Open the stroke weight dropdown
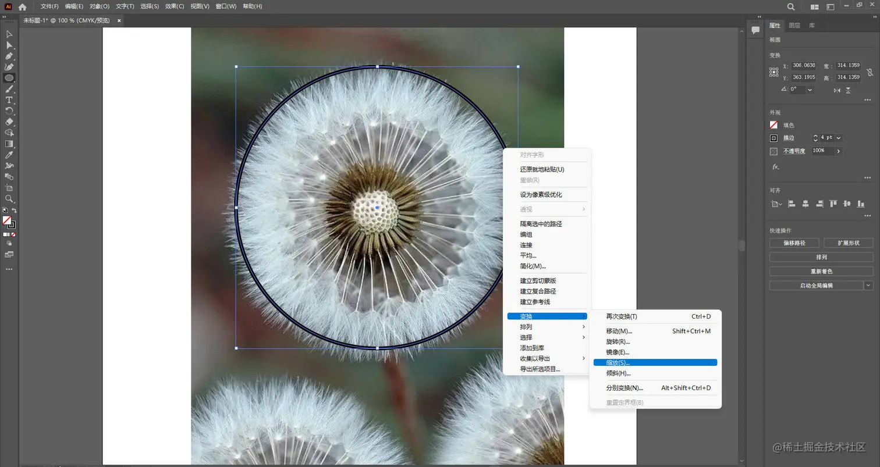 (838, 138)
